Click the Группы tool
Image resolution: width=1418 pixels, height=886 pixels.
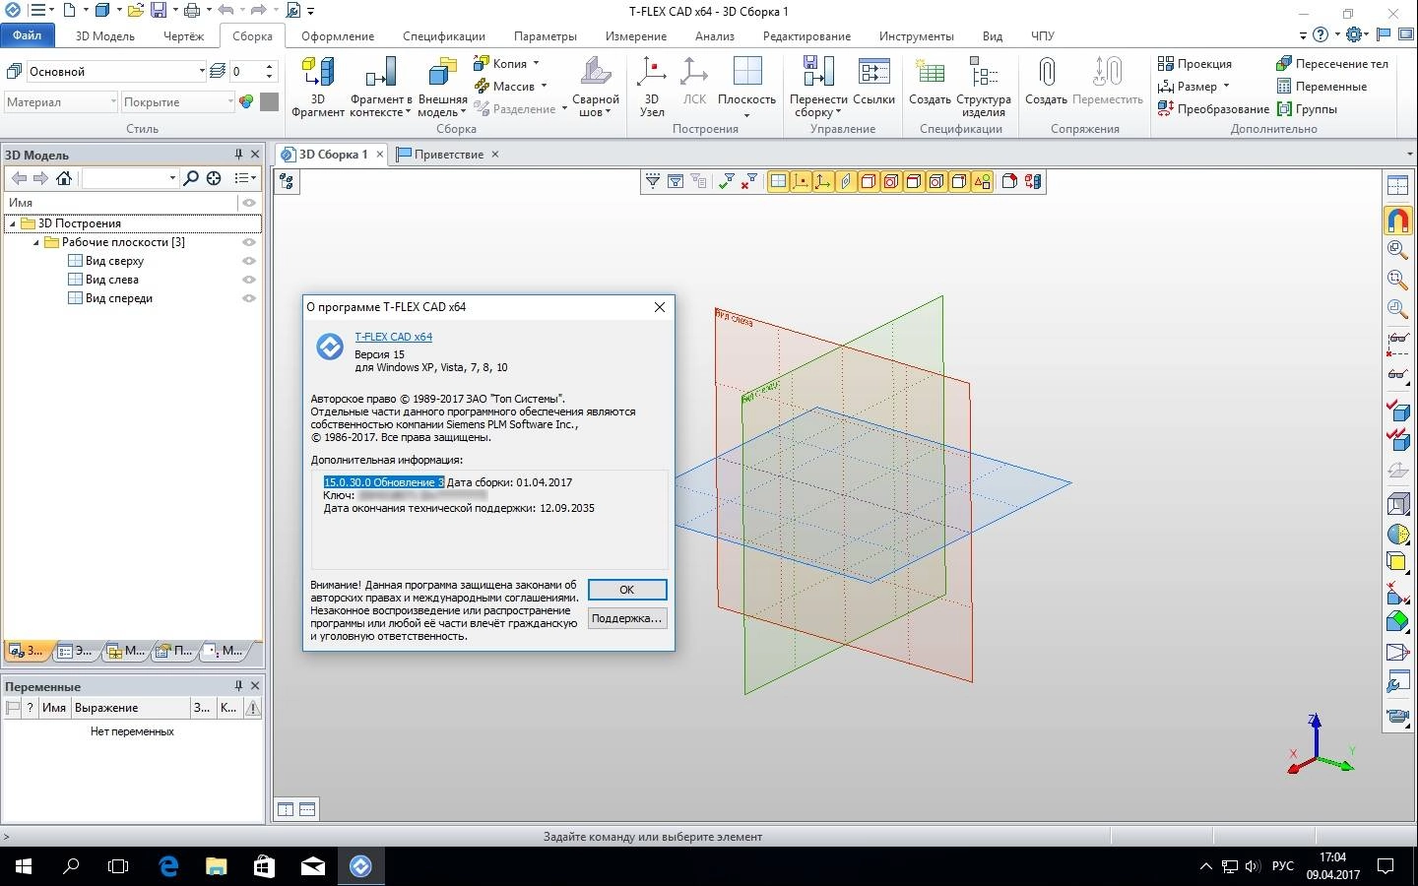1307,108
